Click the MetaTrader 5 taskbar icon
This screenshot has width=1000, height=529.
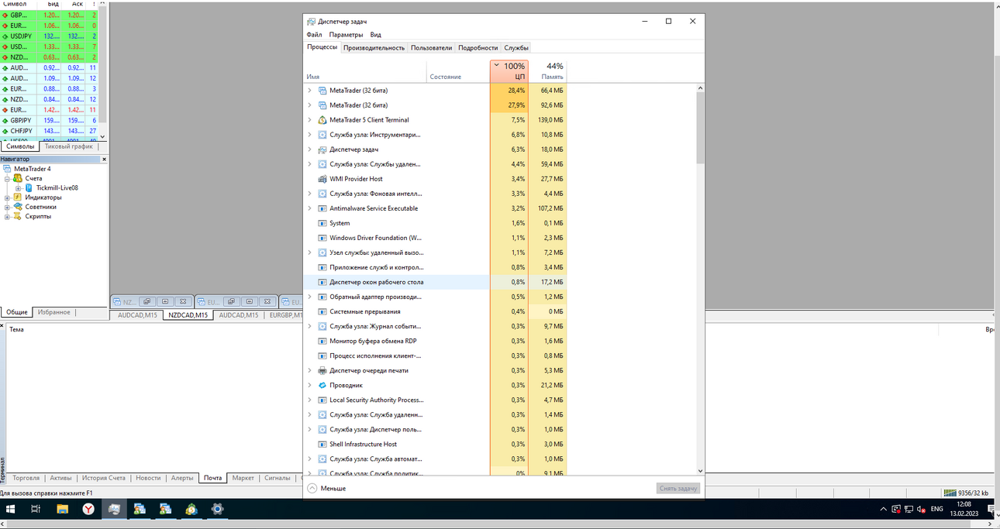pyautogui.click(x=191, y=509)
